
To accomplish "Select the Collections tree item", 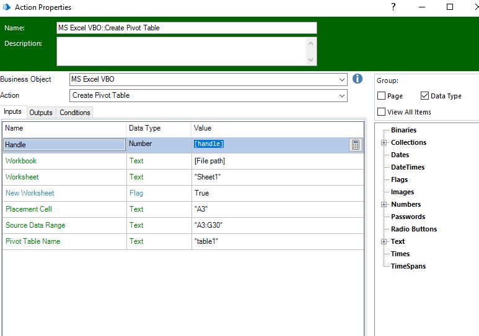I will pos(408,142).
